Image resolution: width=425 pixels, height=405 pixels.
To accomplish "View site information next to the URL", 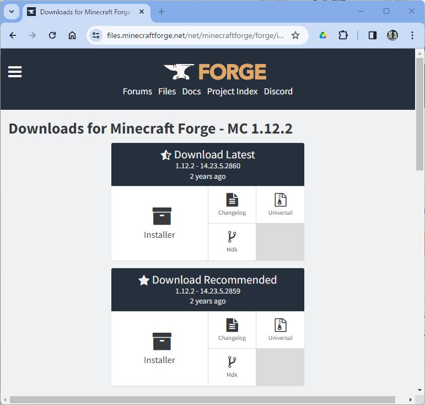I will [x=96, y=35].
